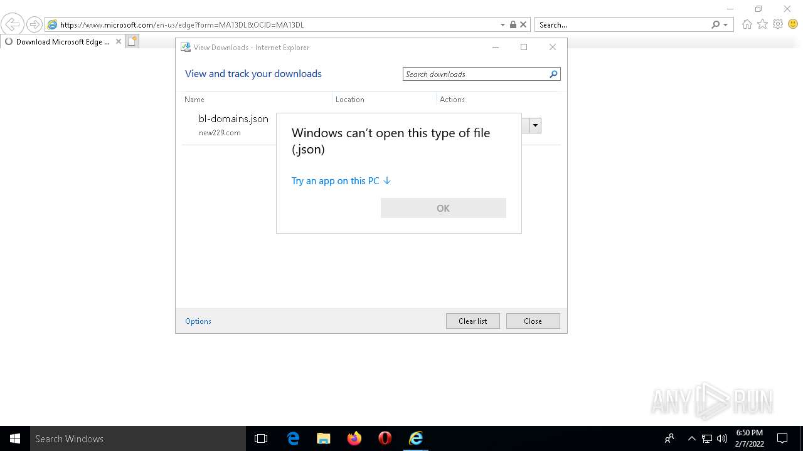The image size is (803, 451).
Task: Click the OK button in the dialog
Action: click(x=443, y=208)
